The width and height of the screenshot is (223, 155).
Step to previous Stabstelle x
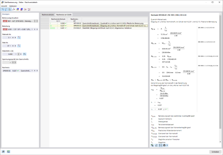pos(18,54)
